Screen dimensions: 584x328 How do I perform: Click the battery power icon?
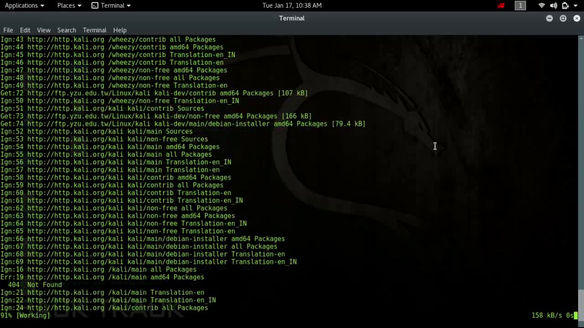(565, 5)
